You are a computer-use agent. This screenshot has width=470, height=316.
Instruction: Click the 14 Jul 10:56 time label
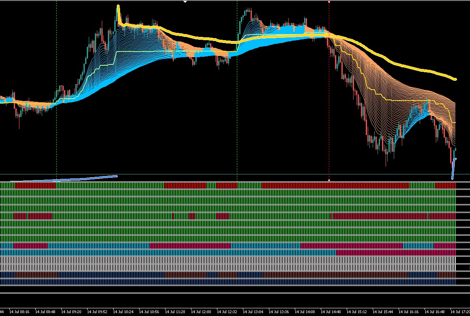149,312
